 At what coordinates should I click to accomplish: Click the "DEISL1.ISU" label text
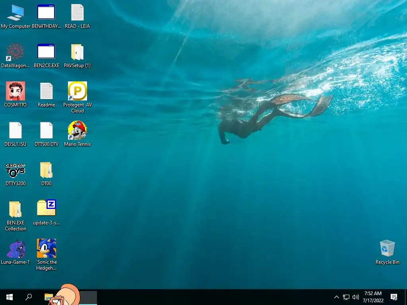[x=16, y=144]
